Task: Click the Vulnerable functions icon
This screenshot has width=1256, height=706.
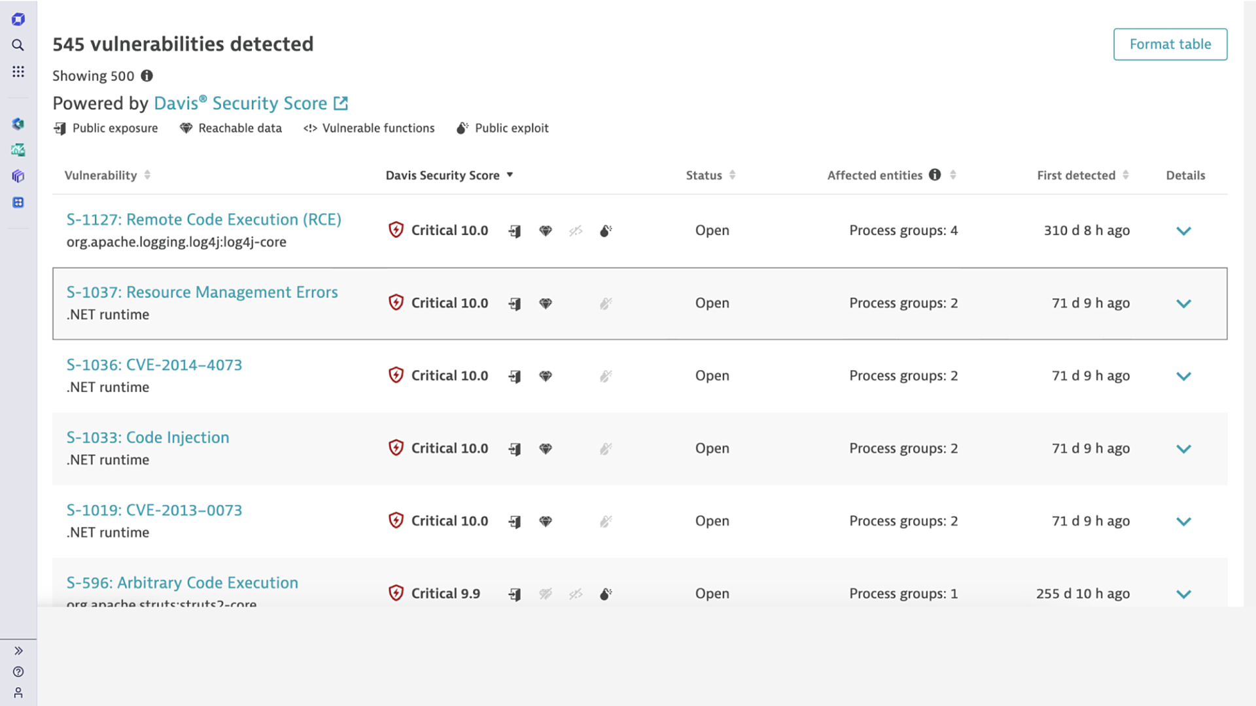Action: click(x=311, y=127)
